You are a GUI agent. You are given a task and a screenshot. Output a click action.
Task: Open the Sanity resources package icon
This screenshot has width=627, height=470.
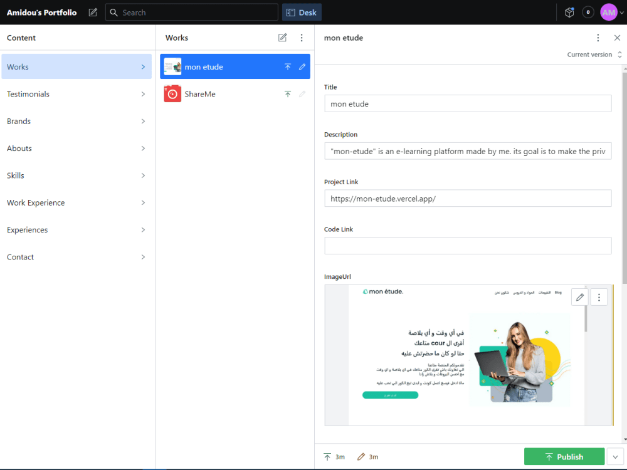pos(569,12)
